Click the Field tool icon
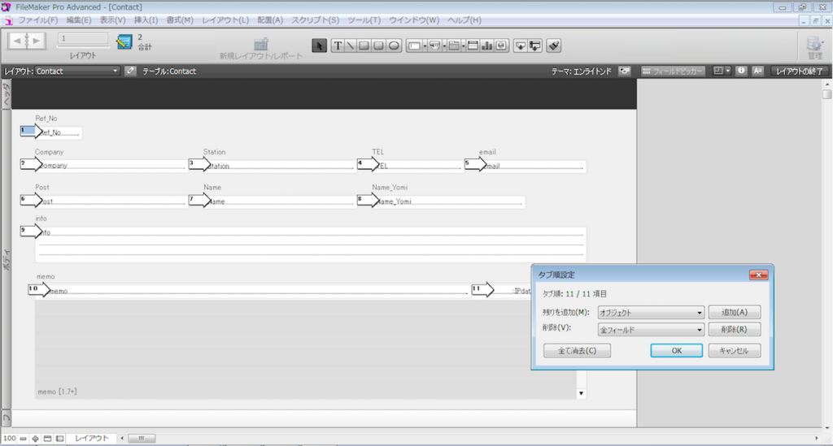 coord(521,45)
